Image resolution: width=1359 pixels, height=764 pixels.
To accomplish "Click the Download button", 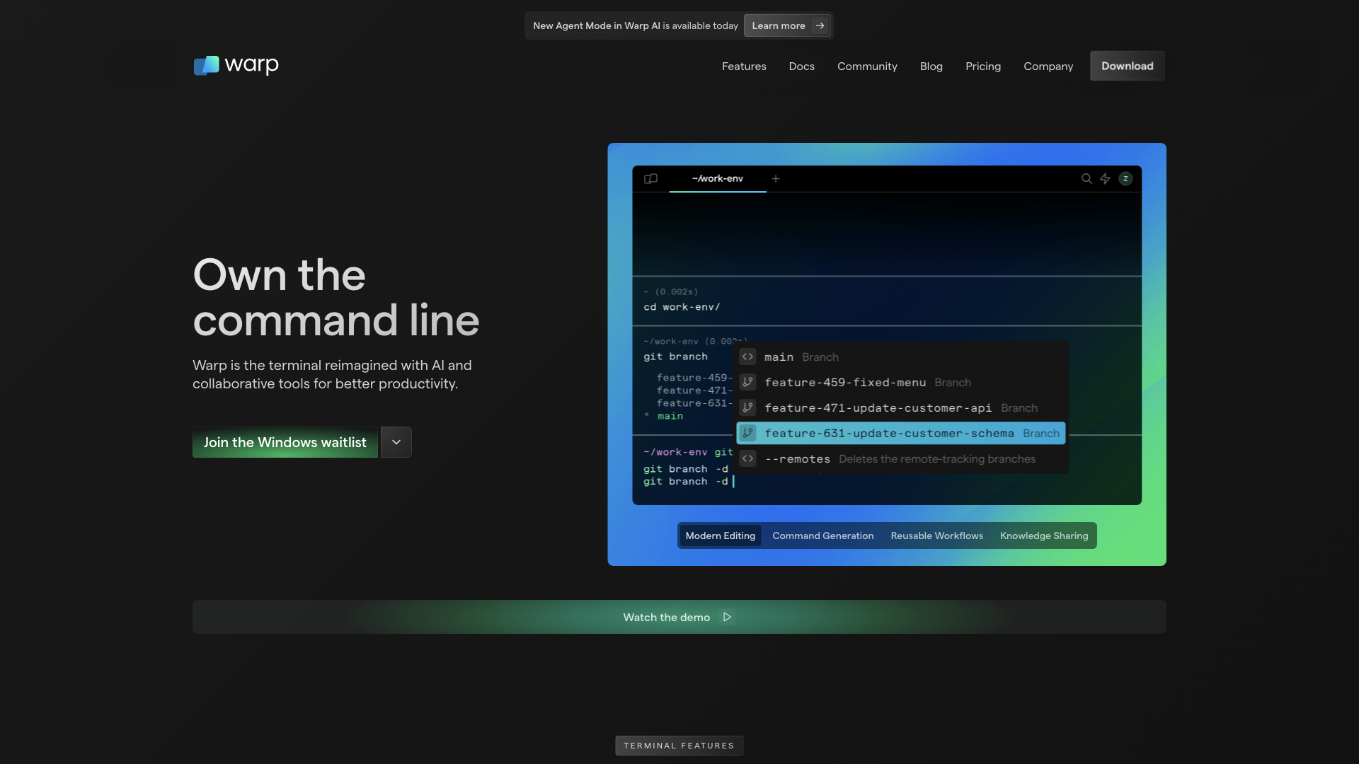I will tap(1128, 66).
